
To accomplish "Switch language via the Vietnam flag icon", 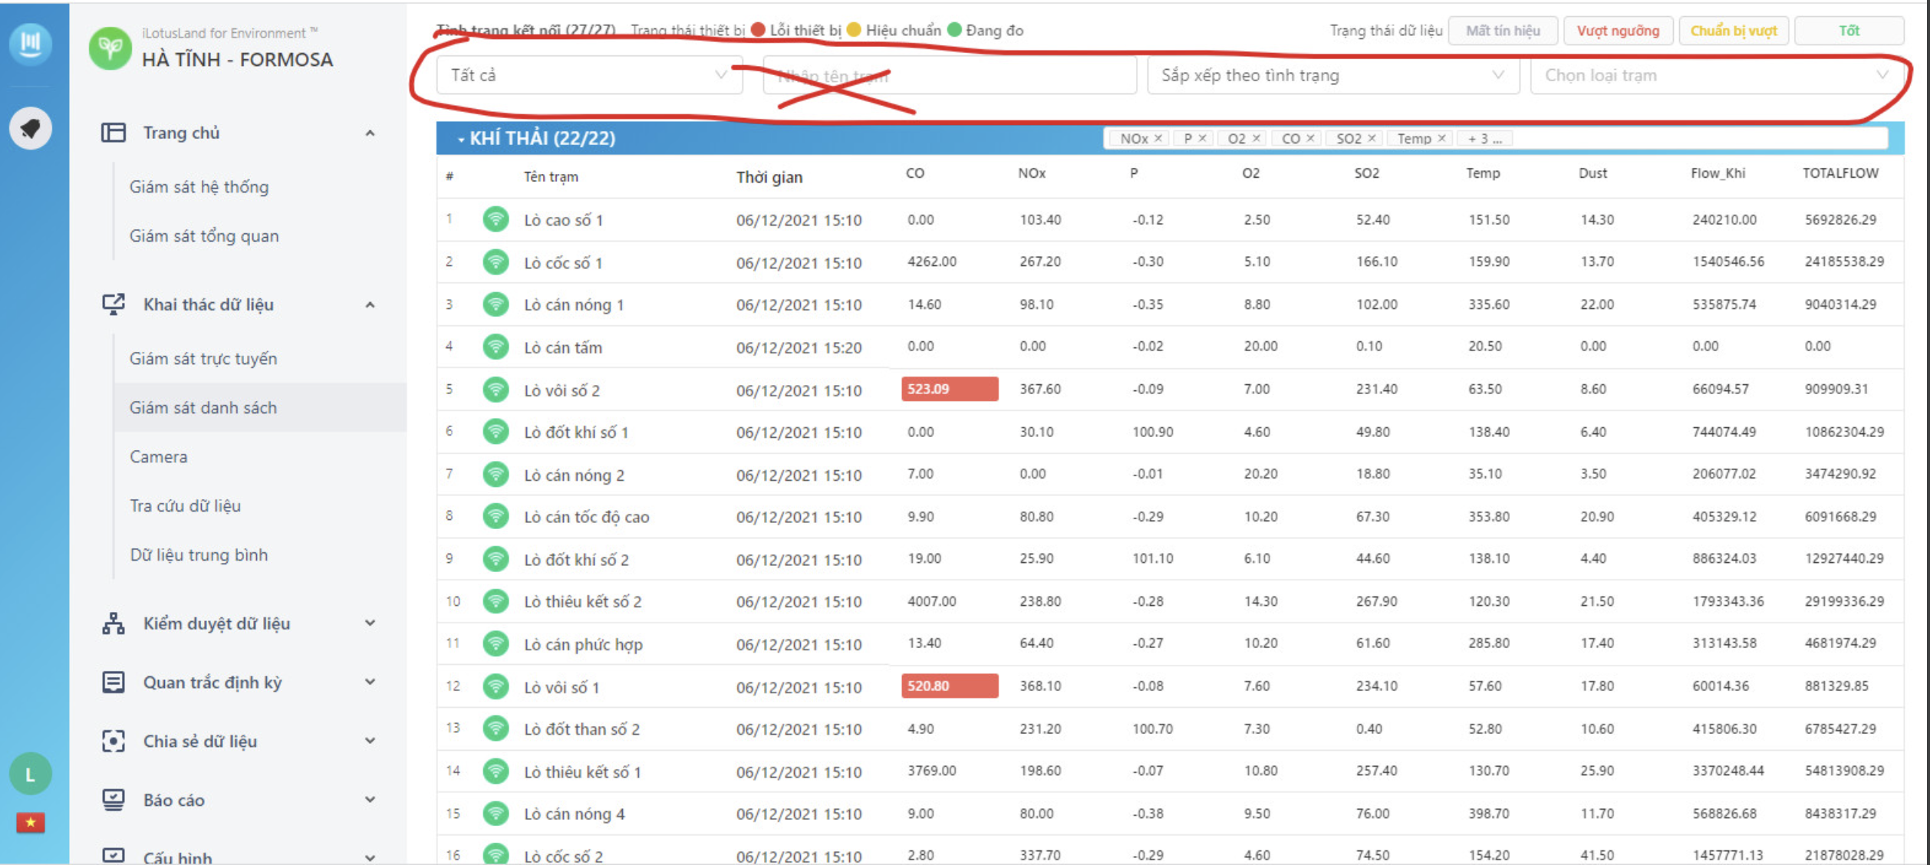I will (31, 823).
